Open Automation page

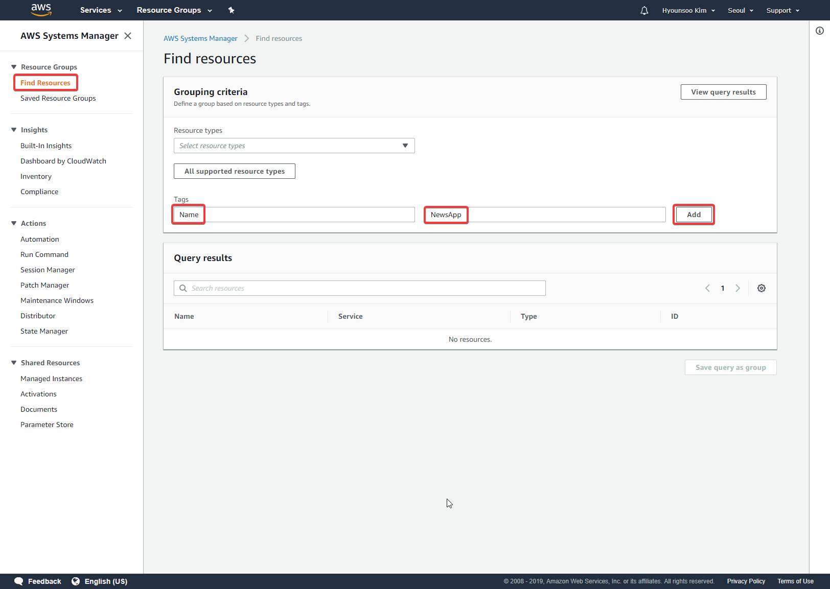pyautogui.click(x=40, y=239)
